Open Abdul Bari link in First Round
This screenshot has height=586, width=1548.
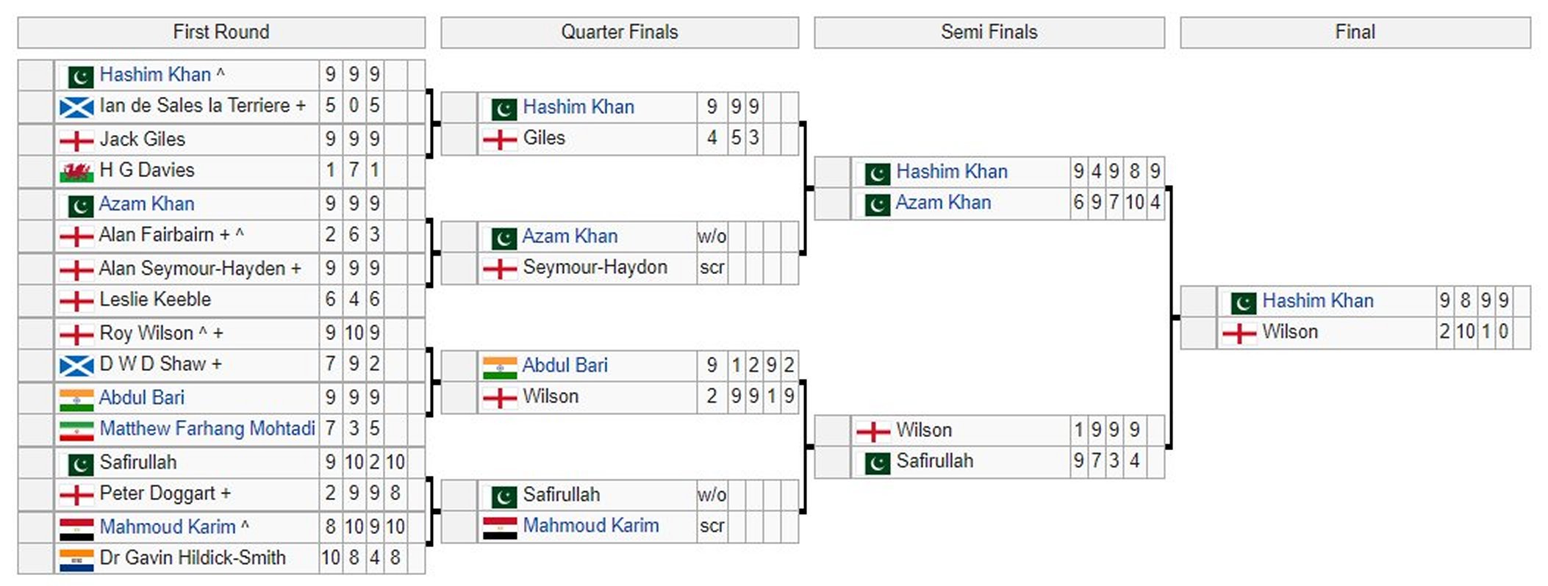coord(141,398)
